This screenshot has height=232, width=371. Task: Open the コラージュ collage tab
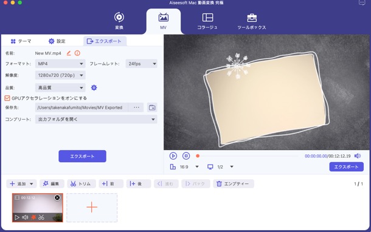pos(207,21)
